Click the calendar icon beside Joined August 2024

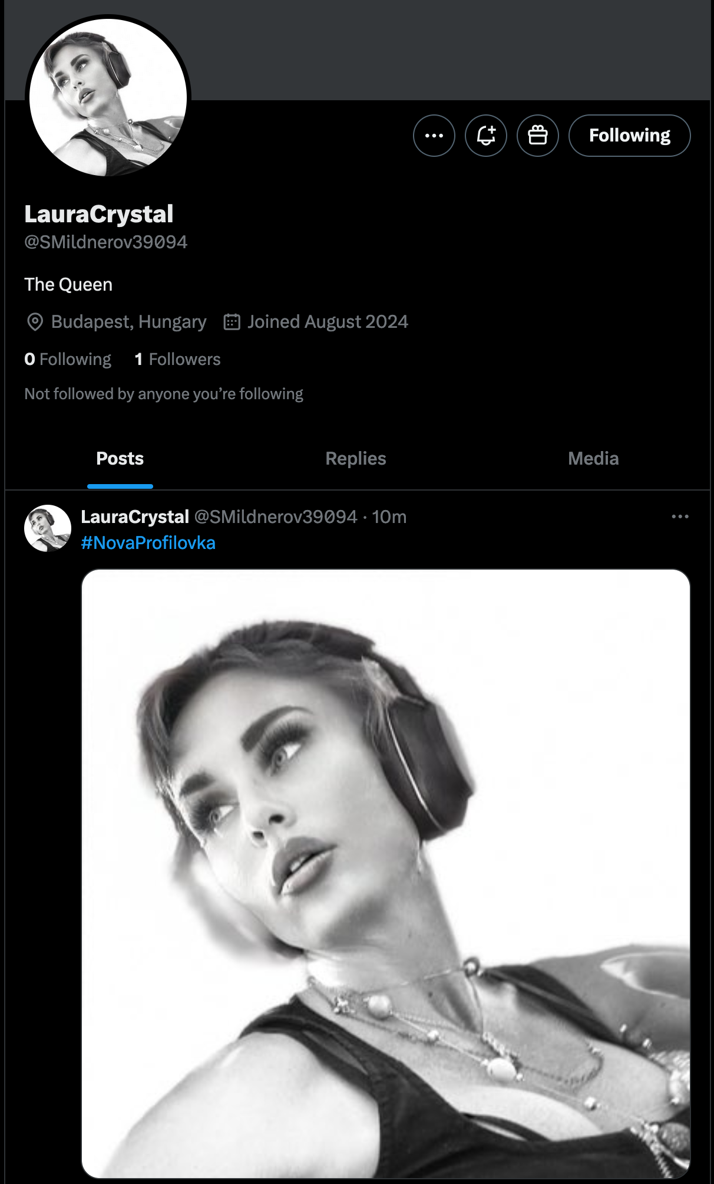pos(232,322)
